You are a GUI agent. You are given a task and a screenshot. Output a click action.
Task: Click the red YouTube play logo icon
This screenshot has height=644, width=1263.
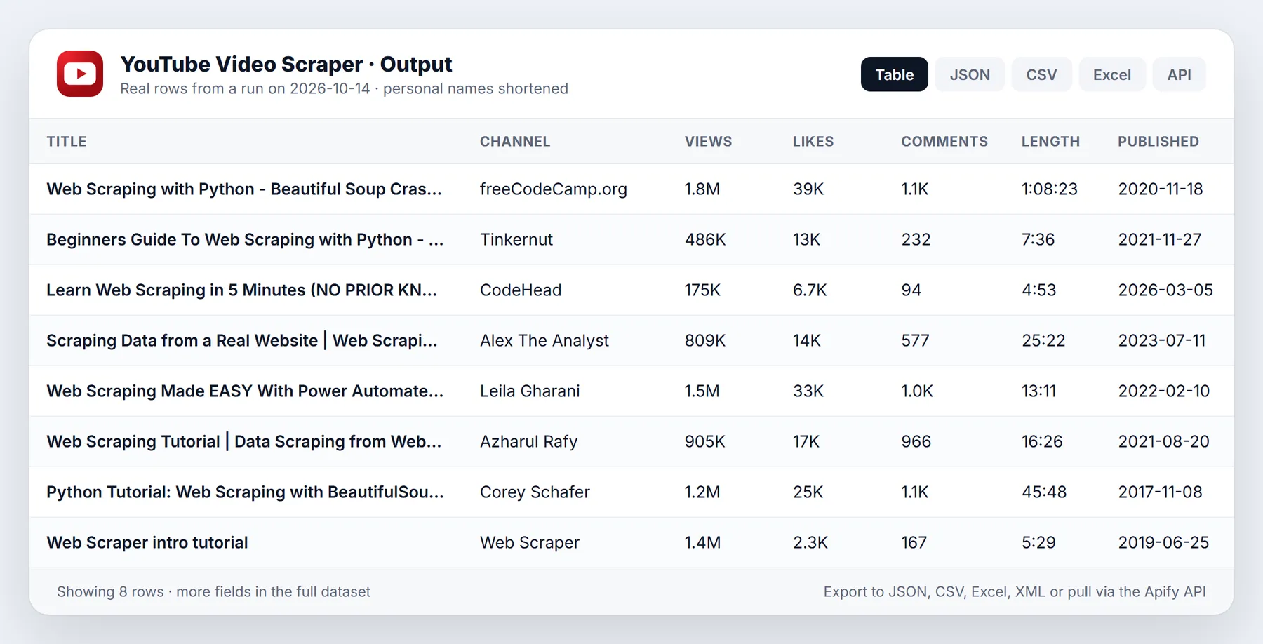tap(80, 74)
